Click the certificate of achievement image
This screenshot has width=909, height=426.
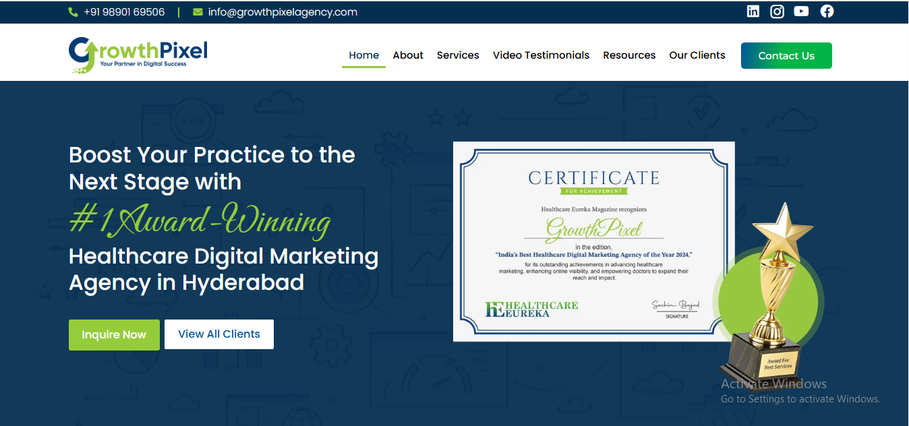tap(593, 241)
